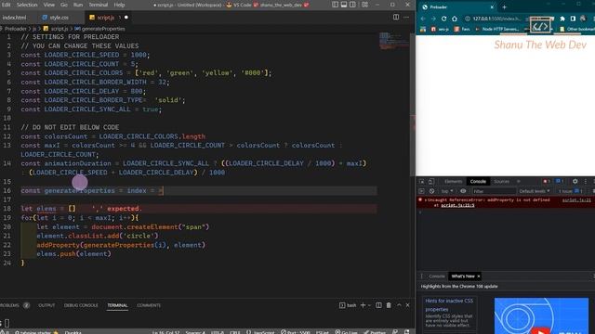
Task: Close the Preloader browser tab
Action: click(492, 6)
